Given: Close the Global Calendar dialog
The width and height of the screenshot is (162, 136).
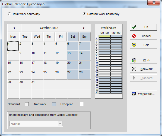Looking at the screenshot, I should pos(154,3).
